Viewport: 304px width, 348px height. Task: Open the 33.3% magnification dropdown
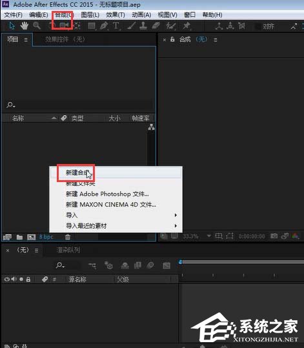pyautogui.click(x=197, y=236)
